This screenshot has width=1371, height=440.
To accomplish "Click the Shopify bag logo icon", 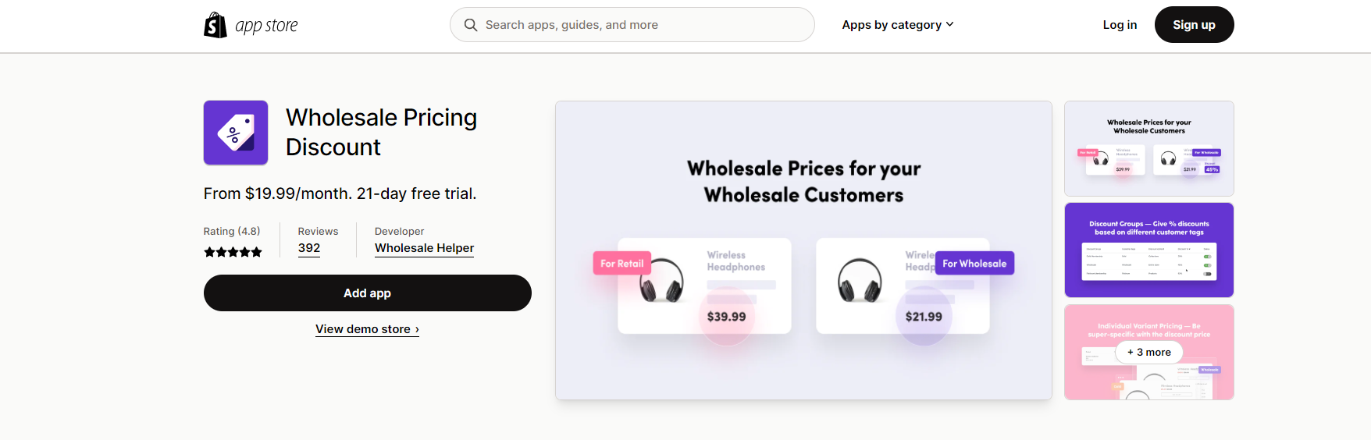I will (x=215, y=25).
